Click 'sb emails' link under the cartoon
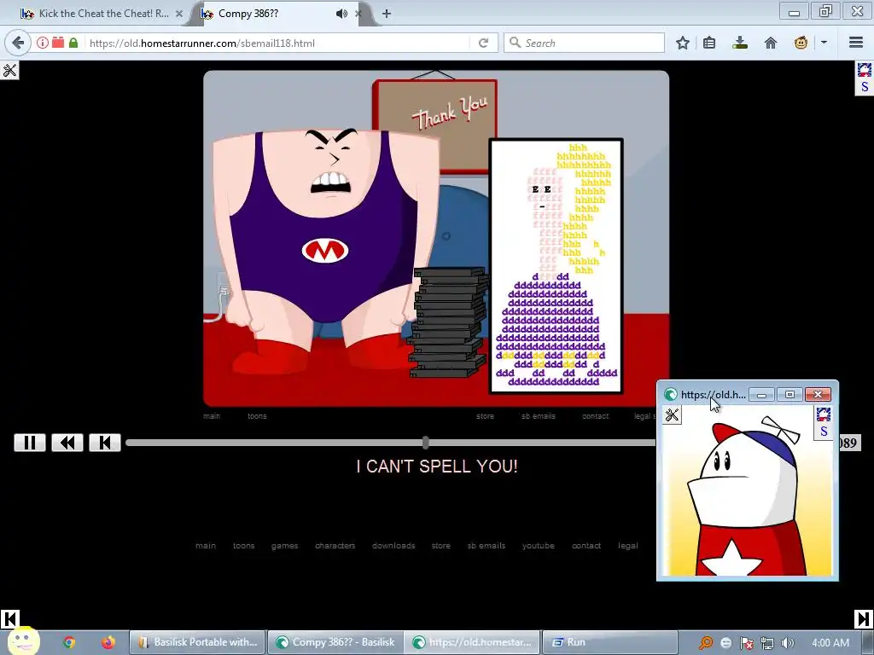Viewport: 874px width, 655px height. [538, 416]
